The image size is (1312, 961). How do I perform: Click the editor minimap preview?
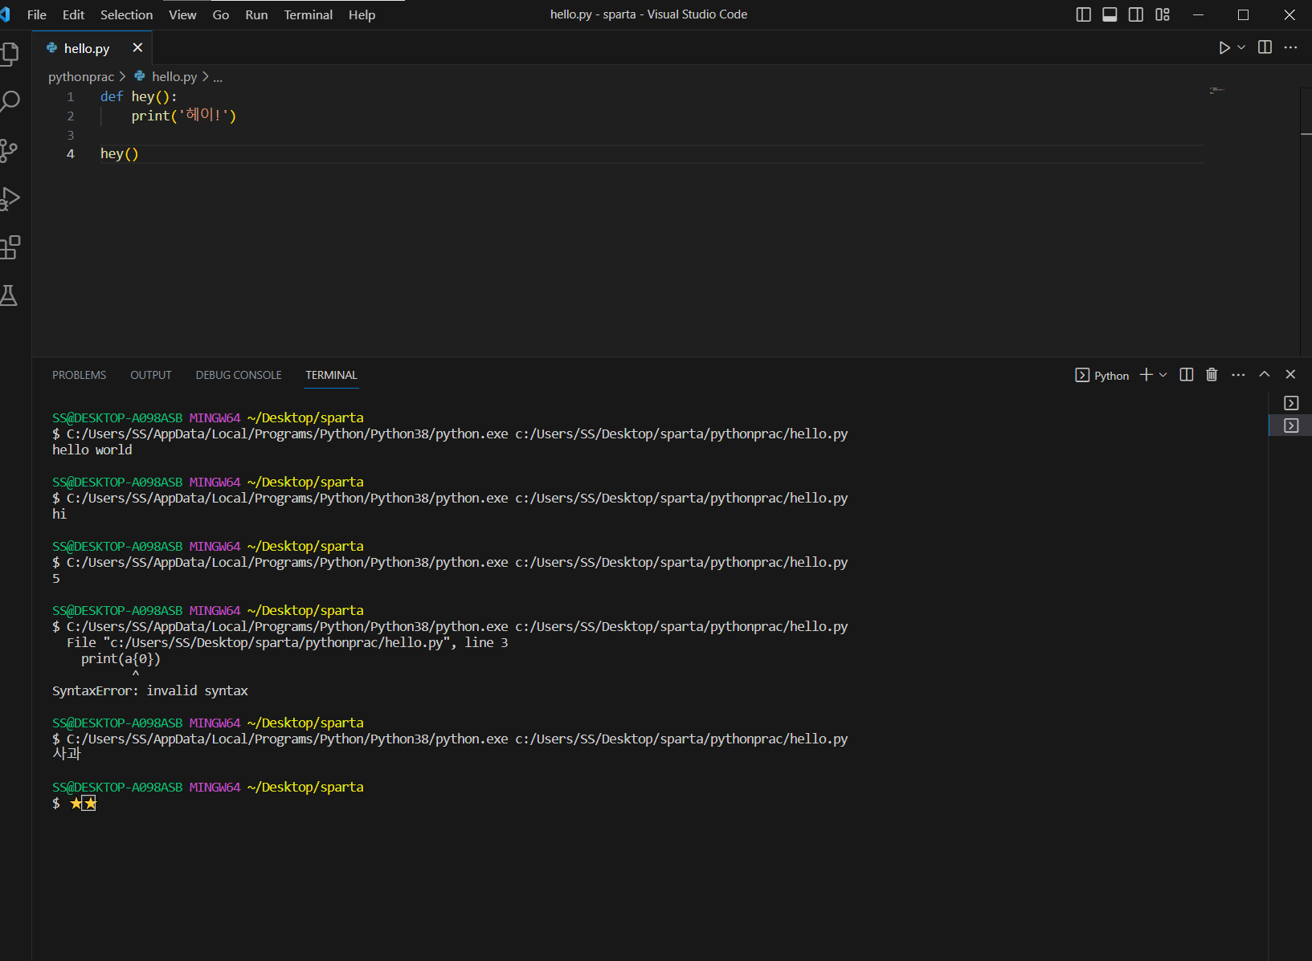tap(1217, 90)
